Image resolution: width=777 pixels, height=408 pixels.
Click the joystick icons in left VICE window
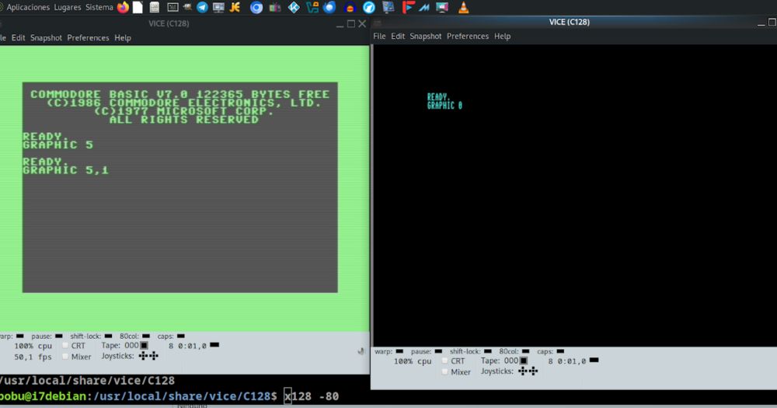click(x=148, y=356)
